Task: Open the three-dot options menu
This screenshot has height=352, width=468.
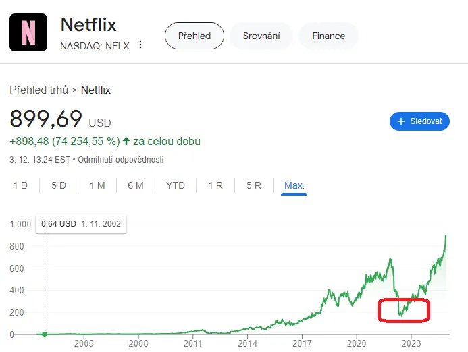Action: [x=140, y=45]
